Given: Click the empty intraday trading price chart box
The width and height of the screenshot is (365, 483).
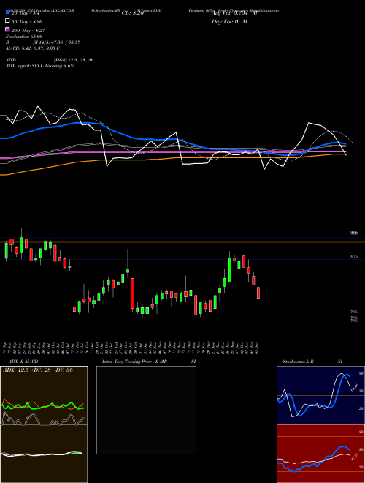Looking at the screenshot, I should 146,410.
